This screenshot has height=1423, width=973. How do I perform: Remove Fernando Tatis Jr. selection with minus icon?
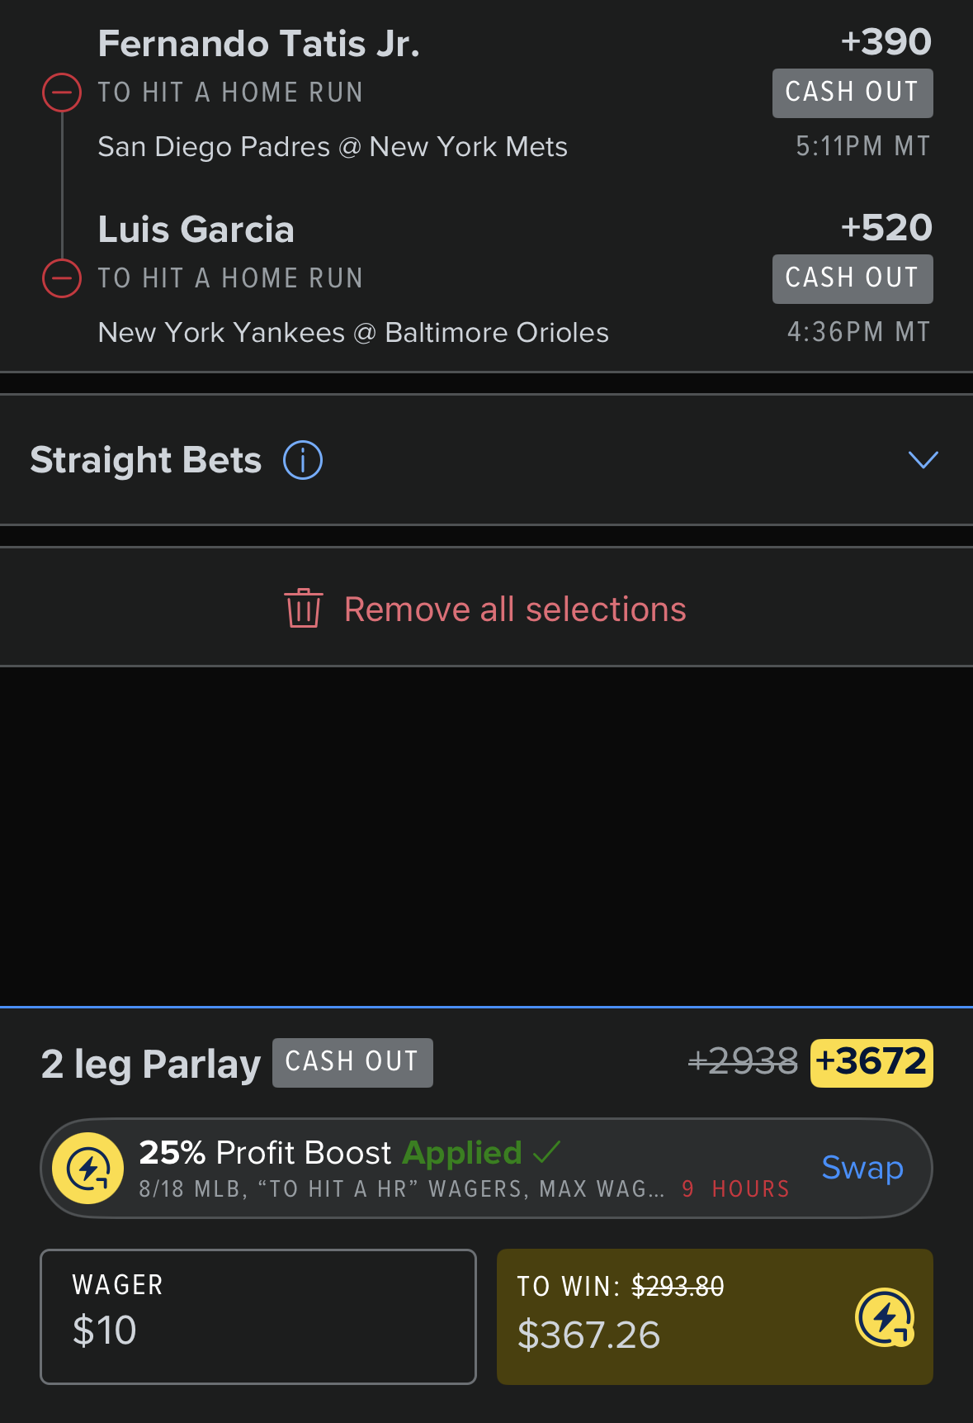62,92
